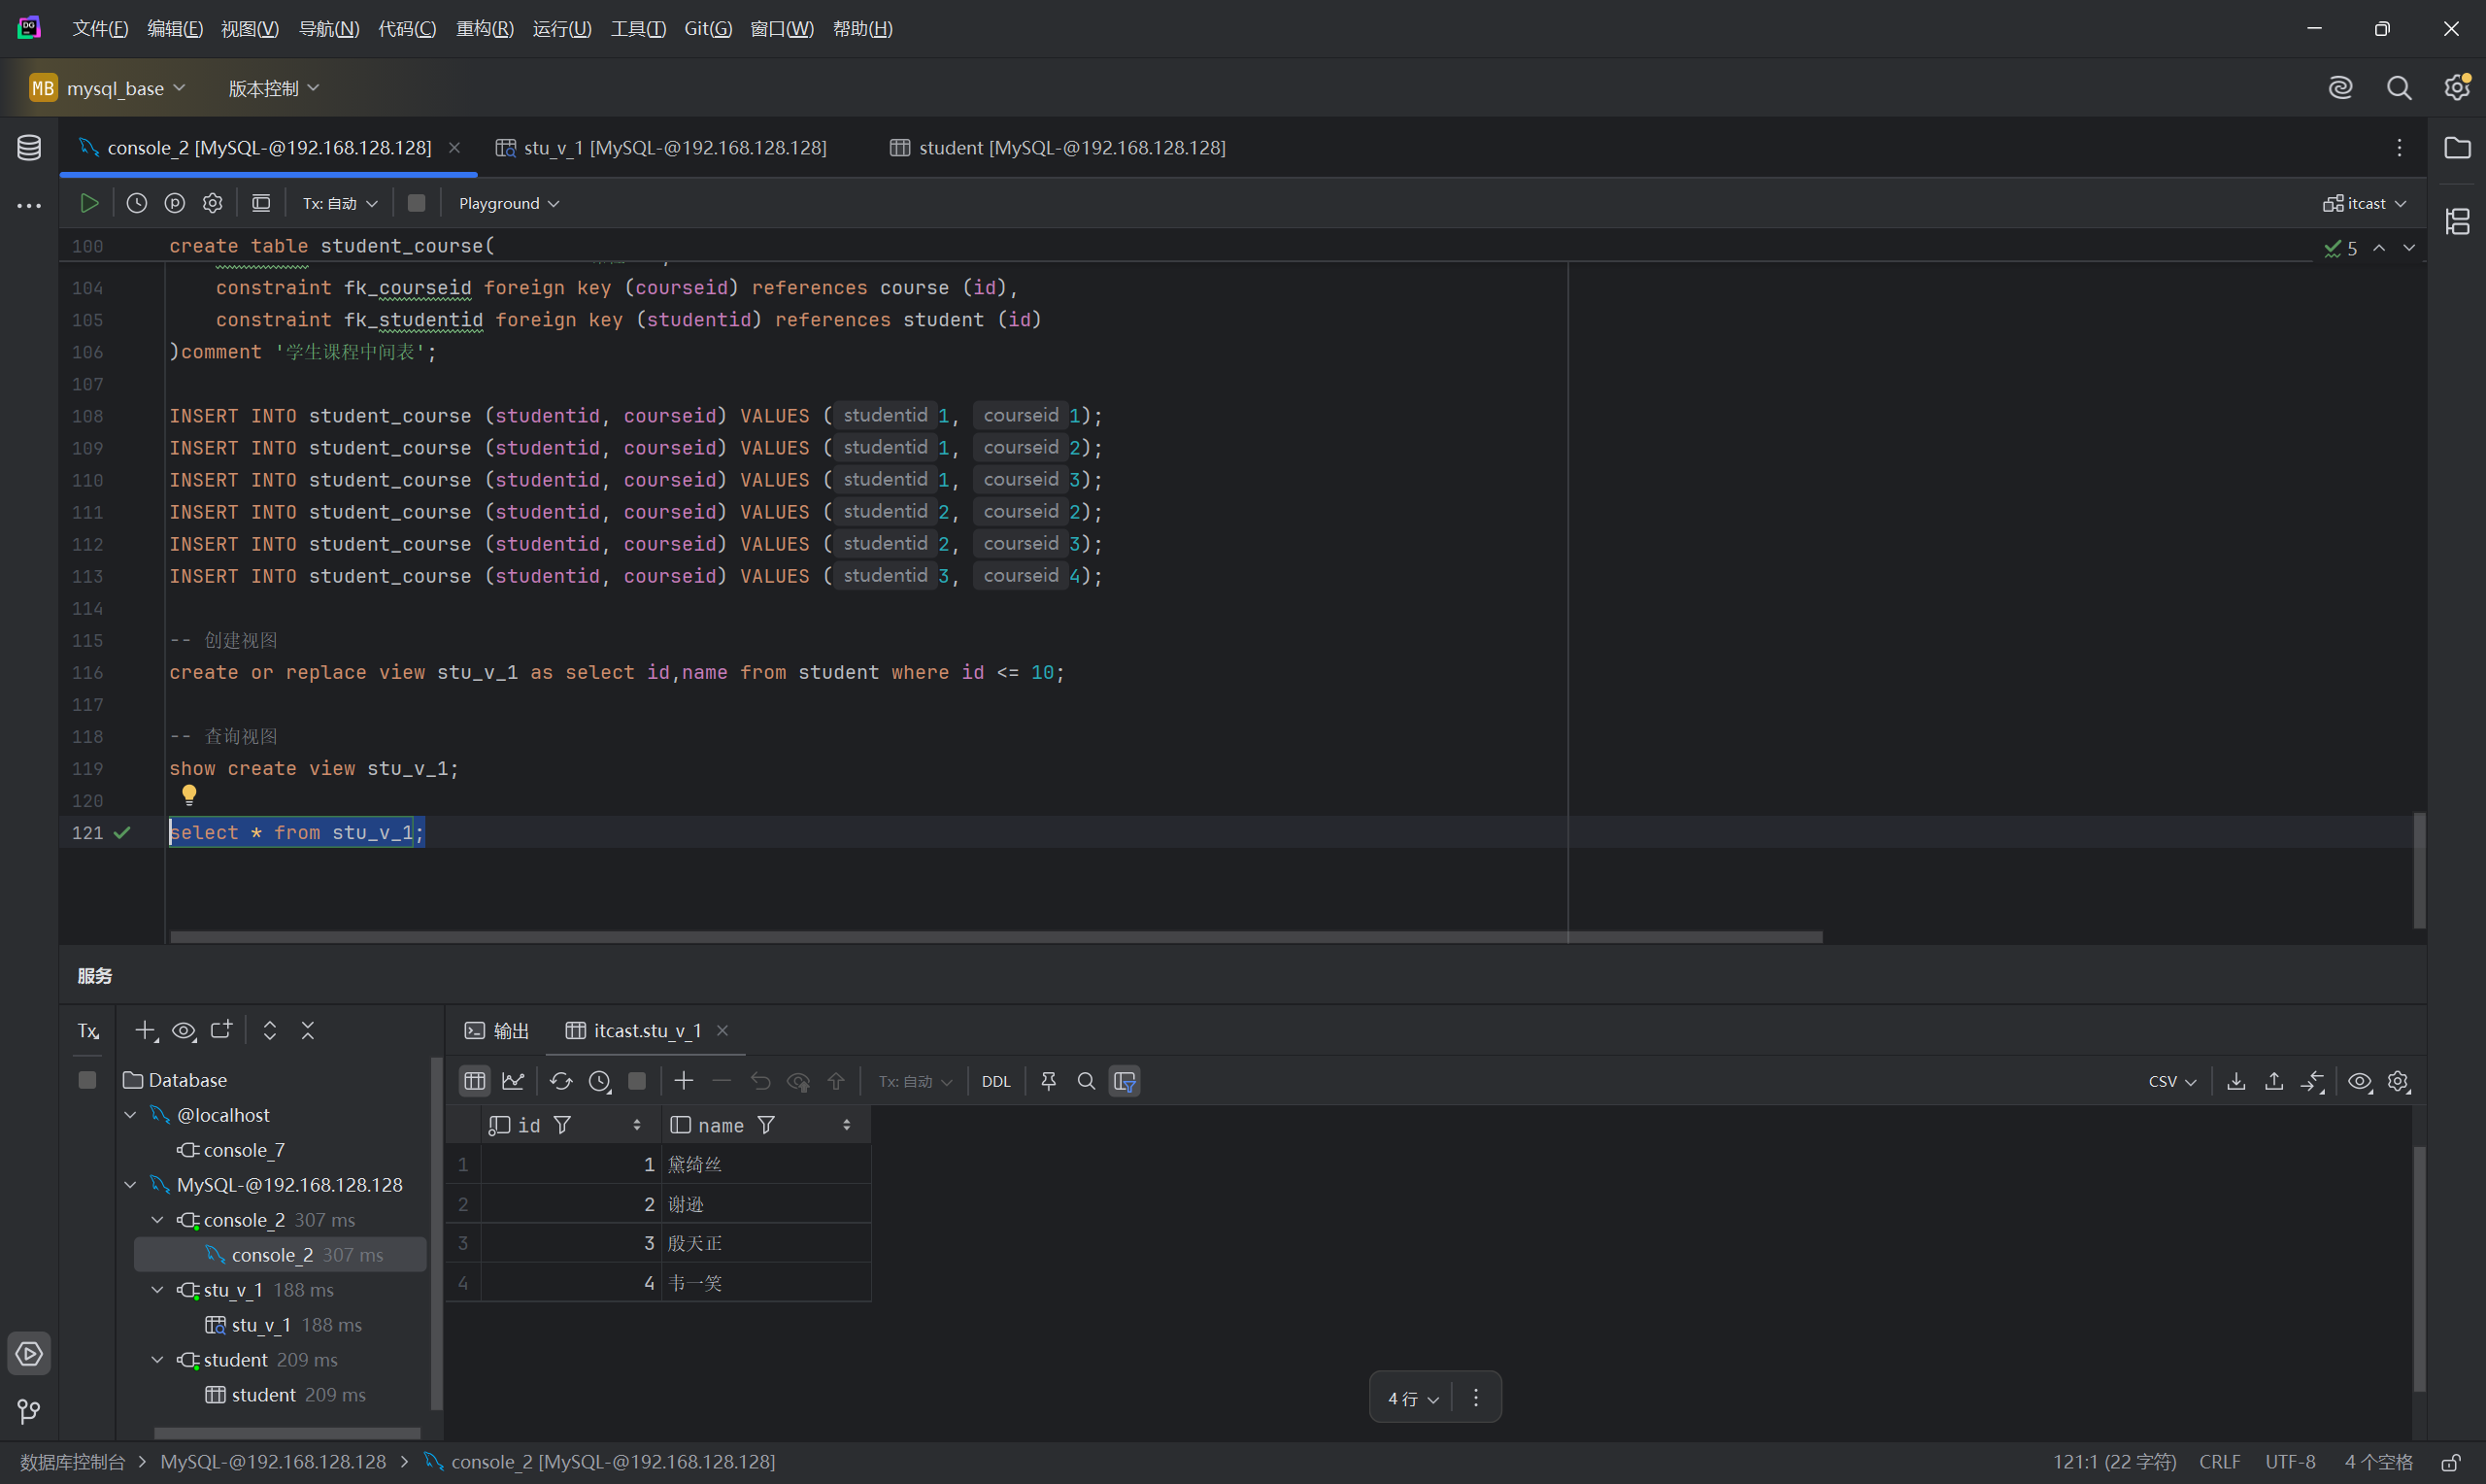
Task: Click the DDL button in results toolbar
Action: (x=995, y=1081)
